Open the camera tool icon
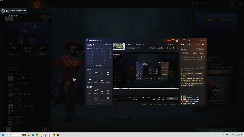 coord(96,98)
